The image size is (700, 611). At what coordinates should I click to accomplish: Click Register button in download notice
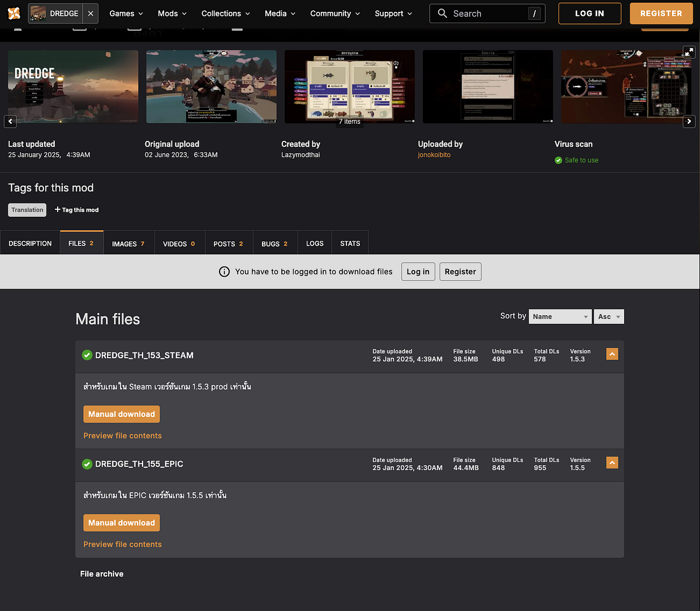tap(460, 272)
